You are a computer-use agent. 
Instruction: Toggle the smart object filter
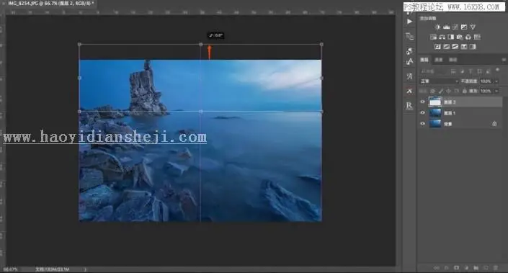489,71
